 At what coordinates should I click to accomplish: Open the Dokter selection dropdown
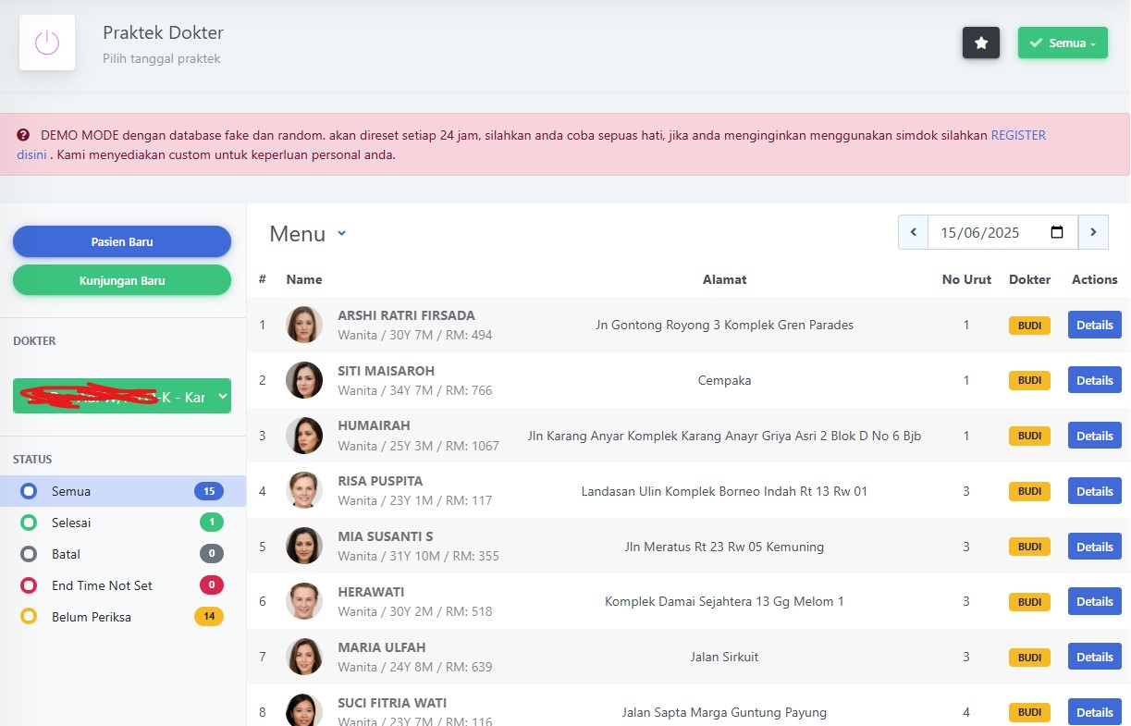coord(122,396)
